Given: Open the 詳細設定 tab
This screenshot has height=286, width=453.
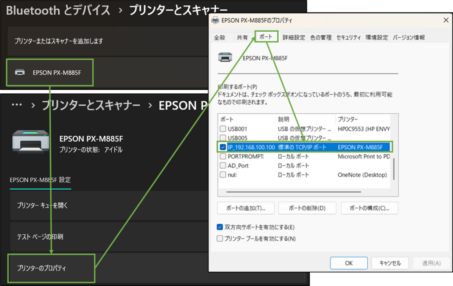Looking at the screenshot, I should pos(294,37).
